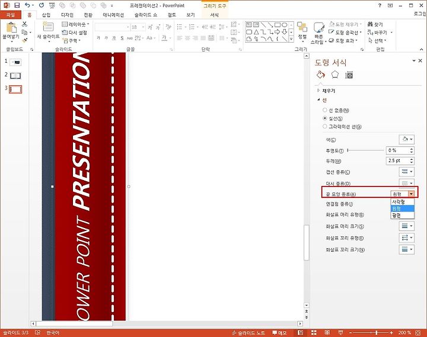Image resolution: width=427 pixels, height=337 pixels.
Task: Click spell check icon in status bar
Action: coord(37,333)
